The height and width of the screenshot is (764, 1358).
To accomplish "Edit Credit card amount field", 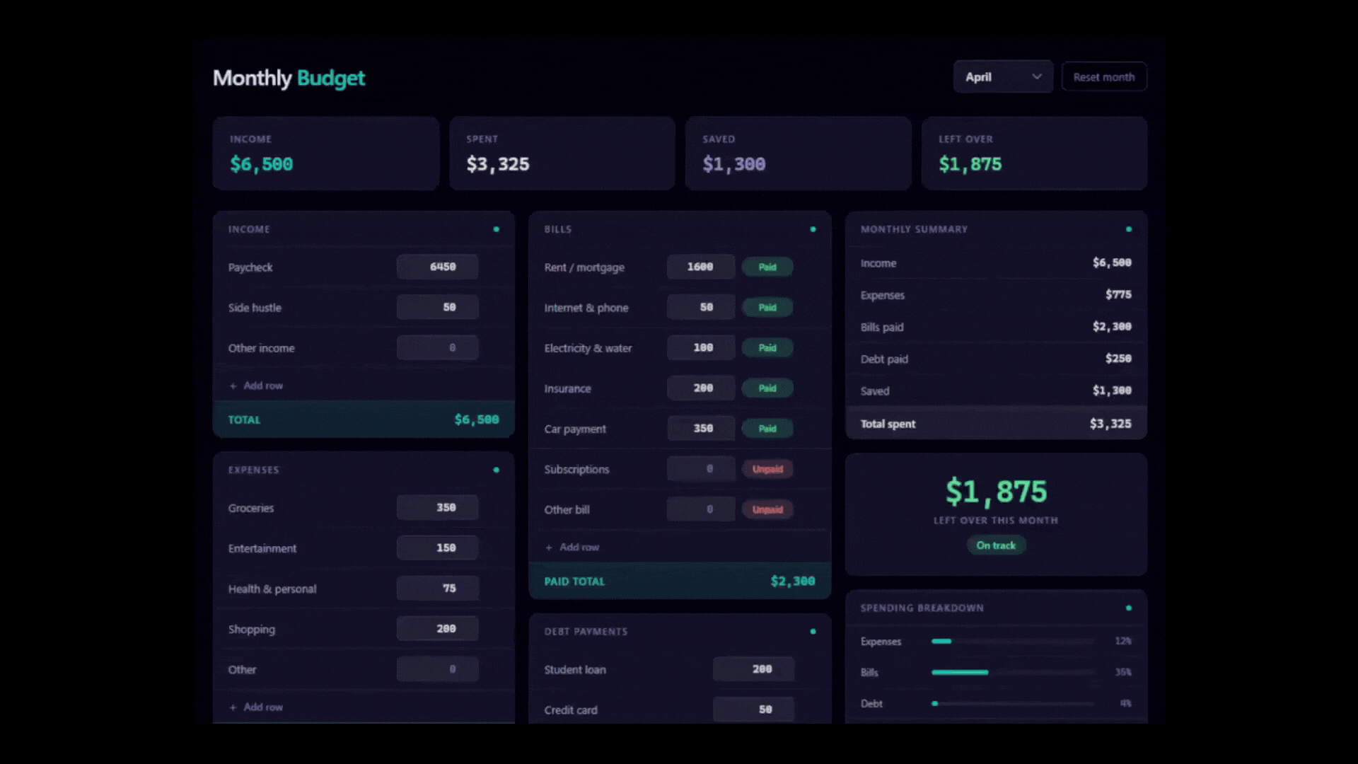I will point(753,709).
